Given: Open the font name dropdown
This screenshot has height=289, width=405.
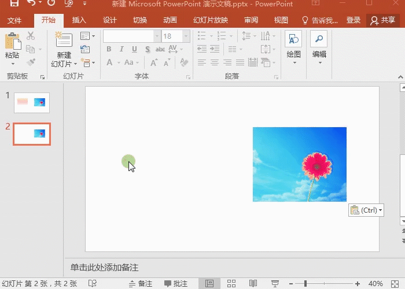Looking at the screenshot, I should point(157,36).
